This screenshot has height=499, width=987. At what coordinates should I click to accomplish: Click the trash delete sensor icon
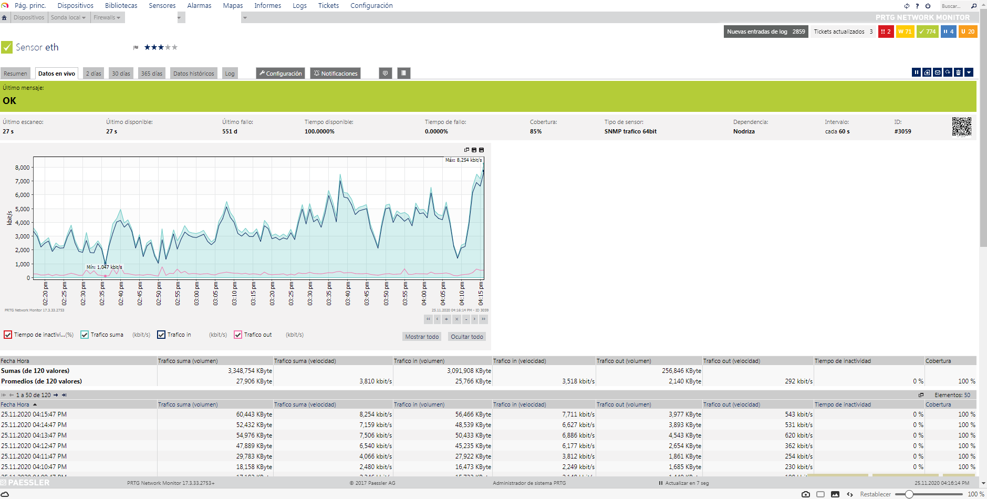[958, 72]
